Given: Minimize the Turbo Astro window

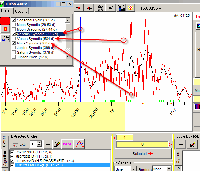Looking at the screenshot, I should (x=58, y=4).
